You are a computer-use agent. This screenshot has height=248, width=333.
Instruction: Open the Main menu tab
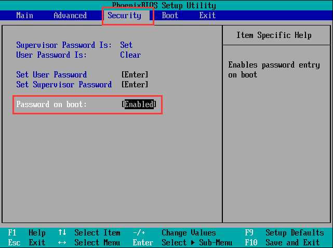click(x=24, y=15)
